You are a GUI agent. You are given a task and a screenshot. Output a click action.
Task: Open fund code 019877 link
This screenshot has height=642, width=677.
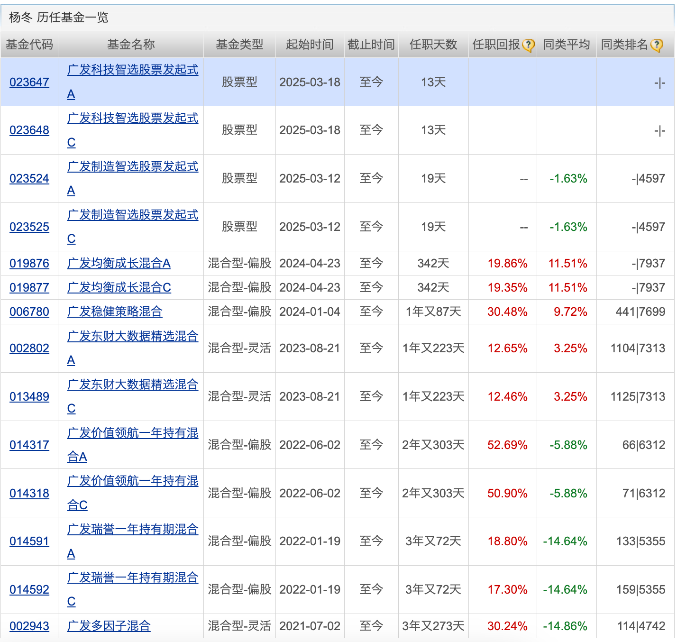tap(29, 287)
